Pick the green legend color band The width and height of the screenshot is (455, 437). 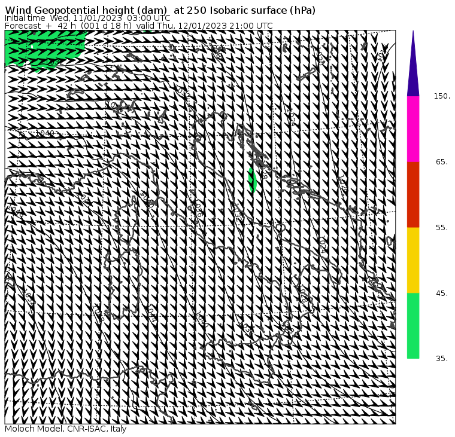tap(413, 326)
